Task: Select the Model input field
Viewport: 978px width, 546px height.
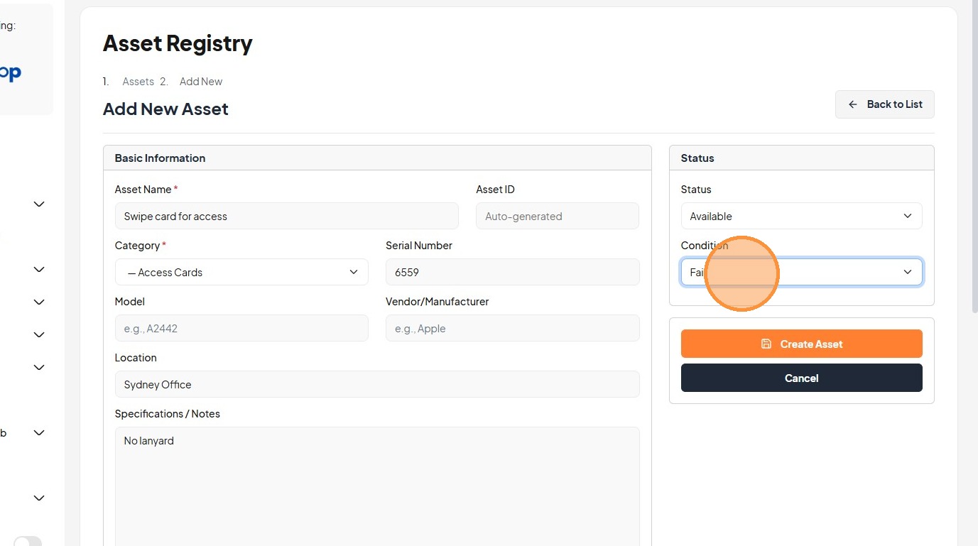Action: [x=241, y=328]
